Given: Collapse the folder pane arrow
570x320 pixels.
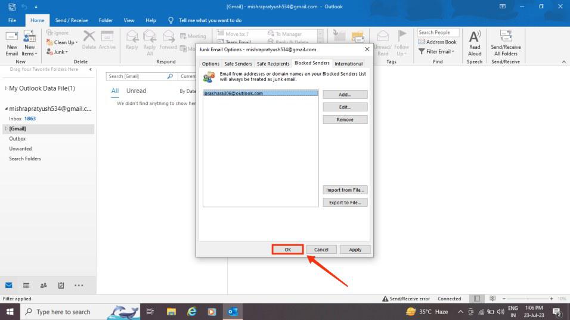Looking at the screenshot, I should 91,69.
